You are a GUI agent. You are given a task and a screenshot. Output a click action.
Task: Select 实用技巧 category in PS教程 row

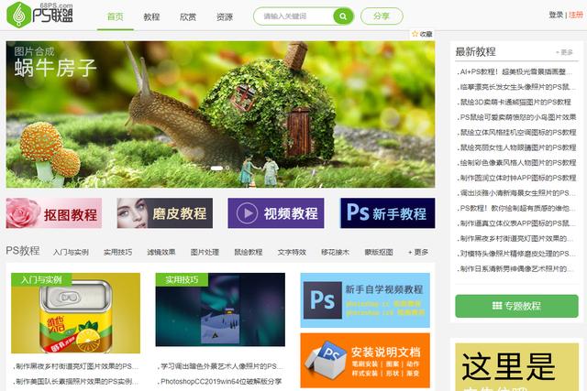pyautogui.click(x=117, y=253)
